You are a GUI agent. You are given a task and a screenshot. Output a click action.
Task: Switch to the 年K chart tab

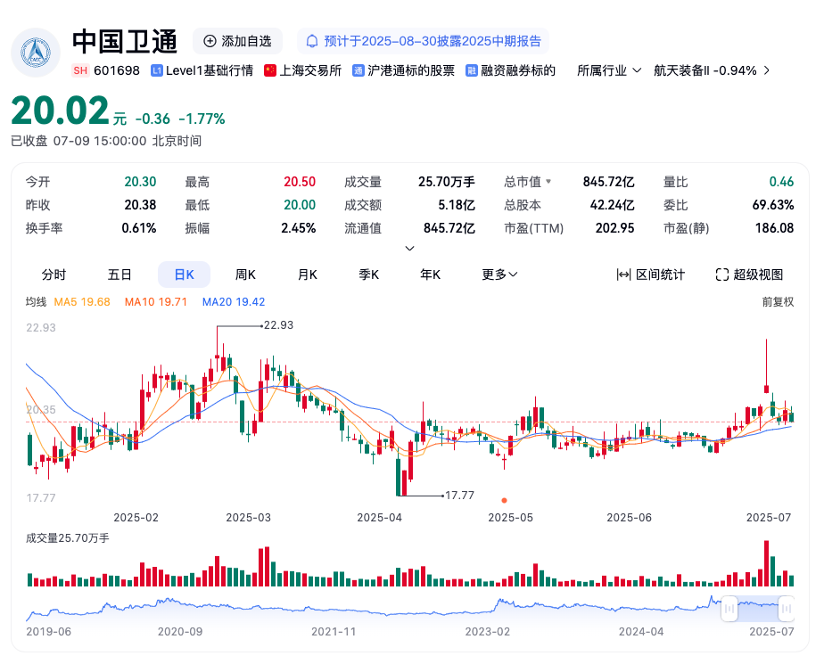431,275
